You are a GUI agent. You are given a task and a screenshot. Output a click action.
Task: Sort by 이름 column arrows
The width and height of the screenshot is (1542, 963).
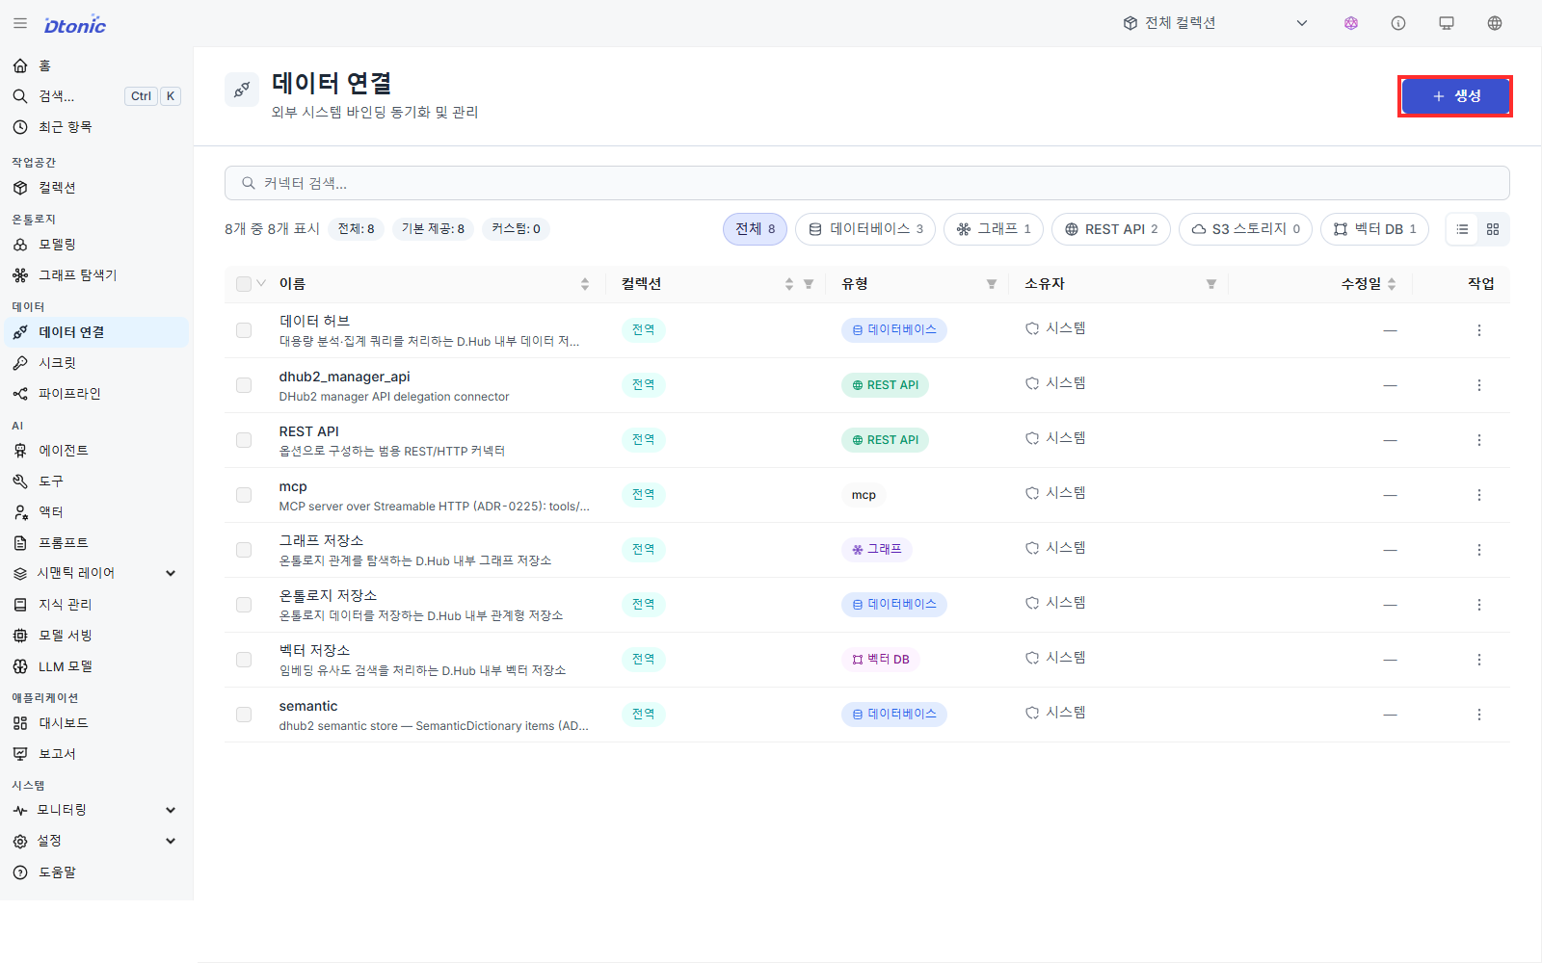[x=585, y=284]
